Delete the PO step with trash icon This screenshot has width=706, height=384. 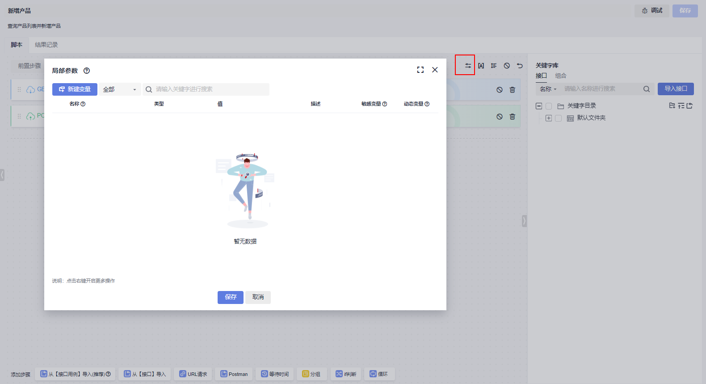(513, 117)
